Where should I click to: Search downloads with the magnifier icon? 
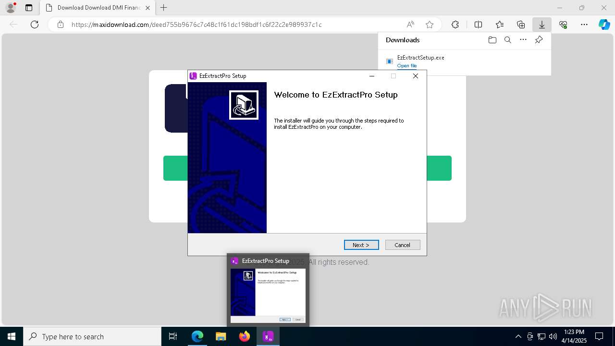coord(508,40)
